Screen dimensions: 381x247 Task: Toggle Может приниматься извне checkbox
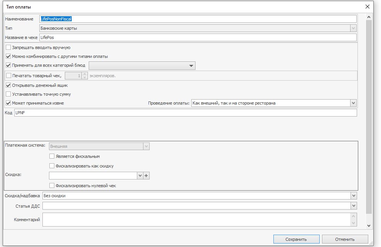(8, 103)
